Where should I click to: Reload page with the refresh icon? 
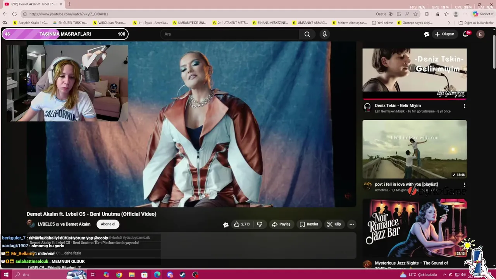coord(14,14)
